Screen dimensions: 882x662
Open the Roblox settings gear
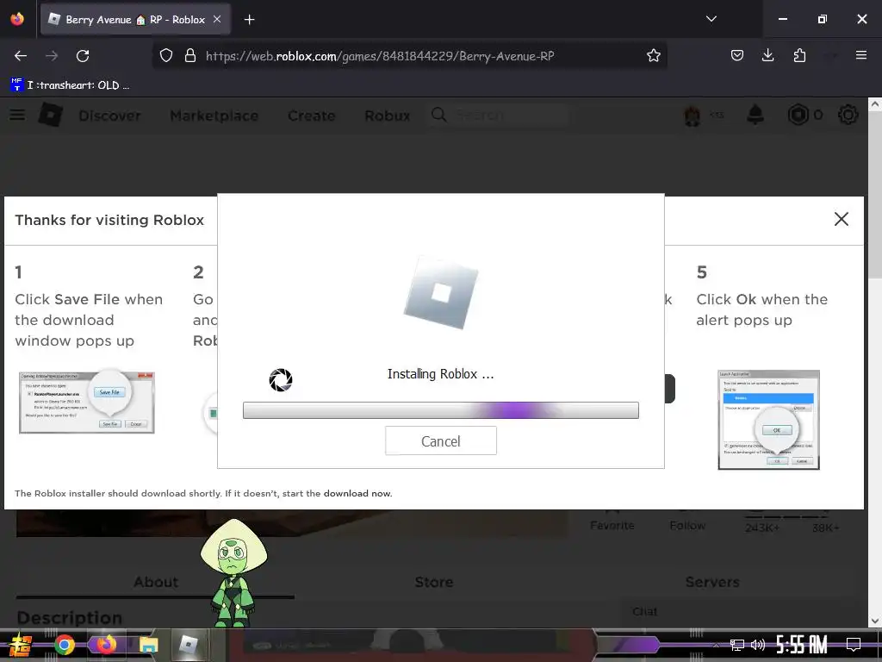pos(848,115)
